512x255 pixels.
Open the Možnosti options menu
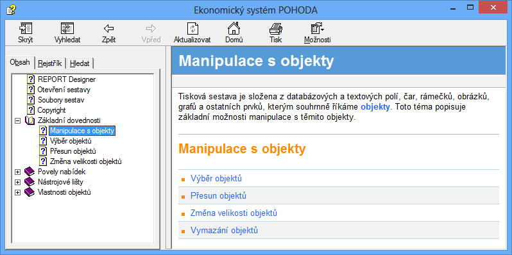pos(318,33)
